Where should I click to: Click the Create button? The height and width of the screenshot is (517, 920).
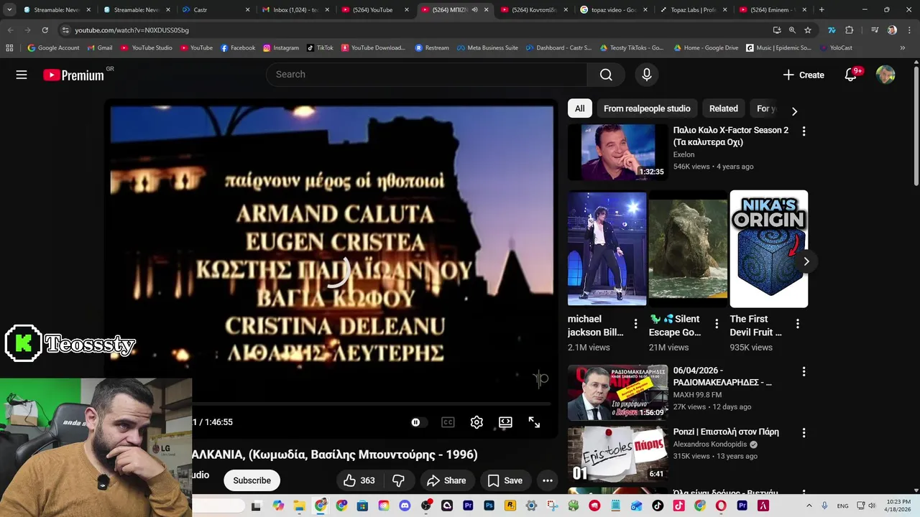804,75
